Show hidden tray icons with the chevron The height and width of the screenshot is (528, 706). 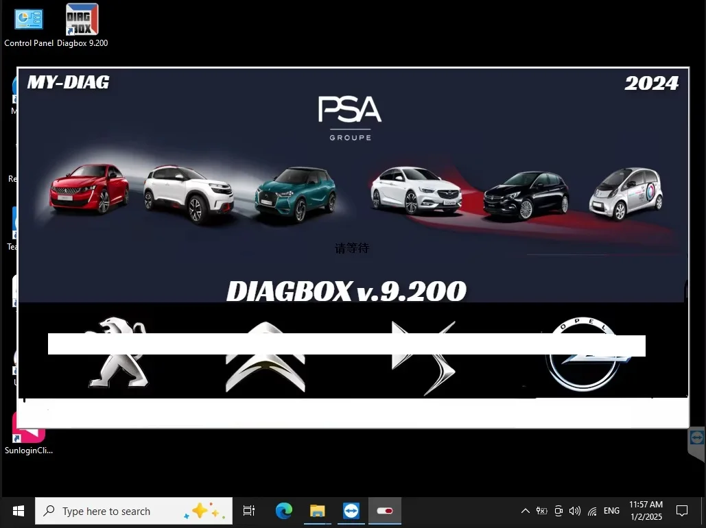[525, 511]
